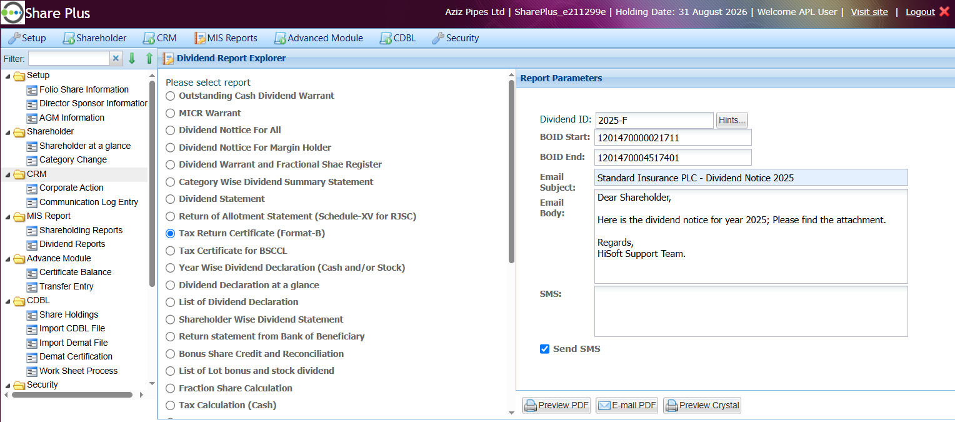Click the green up arrow collapse-all icon
955x422 pixels.
pyautogui.click(x=149, y=59)
